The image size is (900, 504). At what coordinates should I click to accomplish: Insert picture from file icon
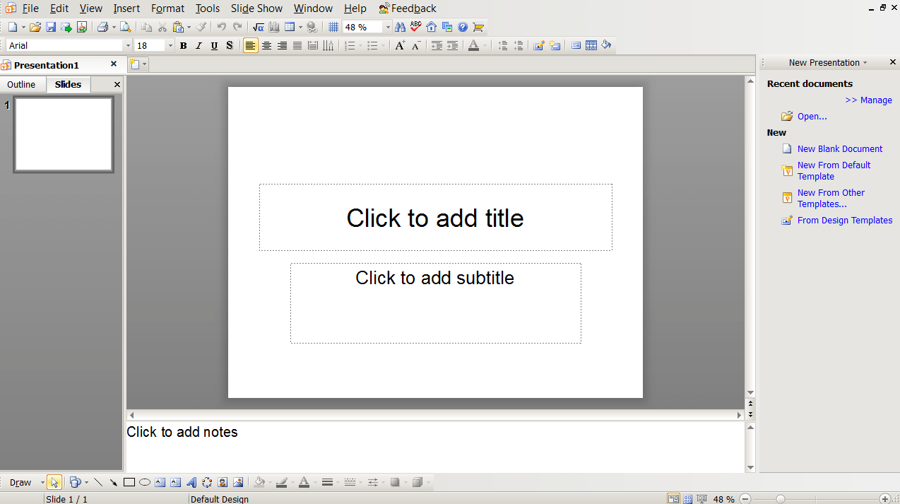coord(238,482)
